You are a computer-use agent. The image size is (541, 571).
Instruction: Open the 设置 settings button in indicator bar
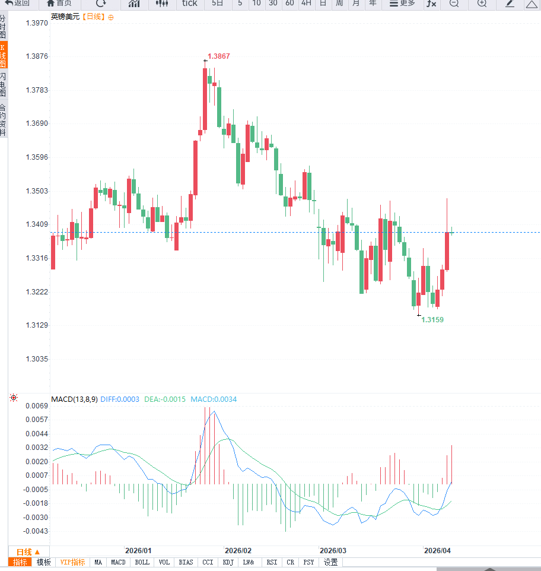coord(330,562)
